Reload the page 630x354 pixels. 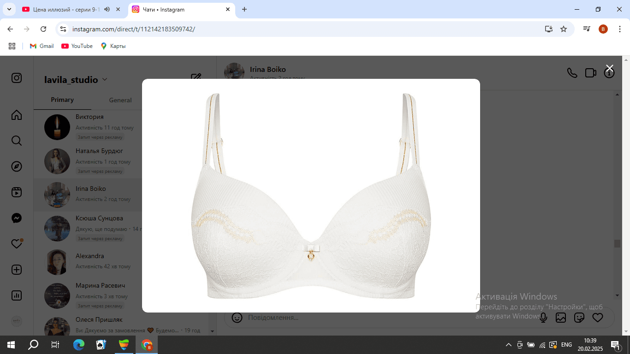43,29
